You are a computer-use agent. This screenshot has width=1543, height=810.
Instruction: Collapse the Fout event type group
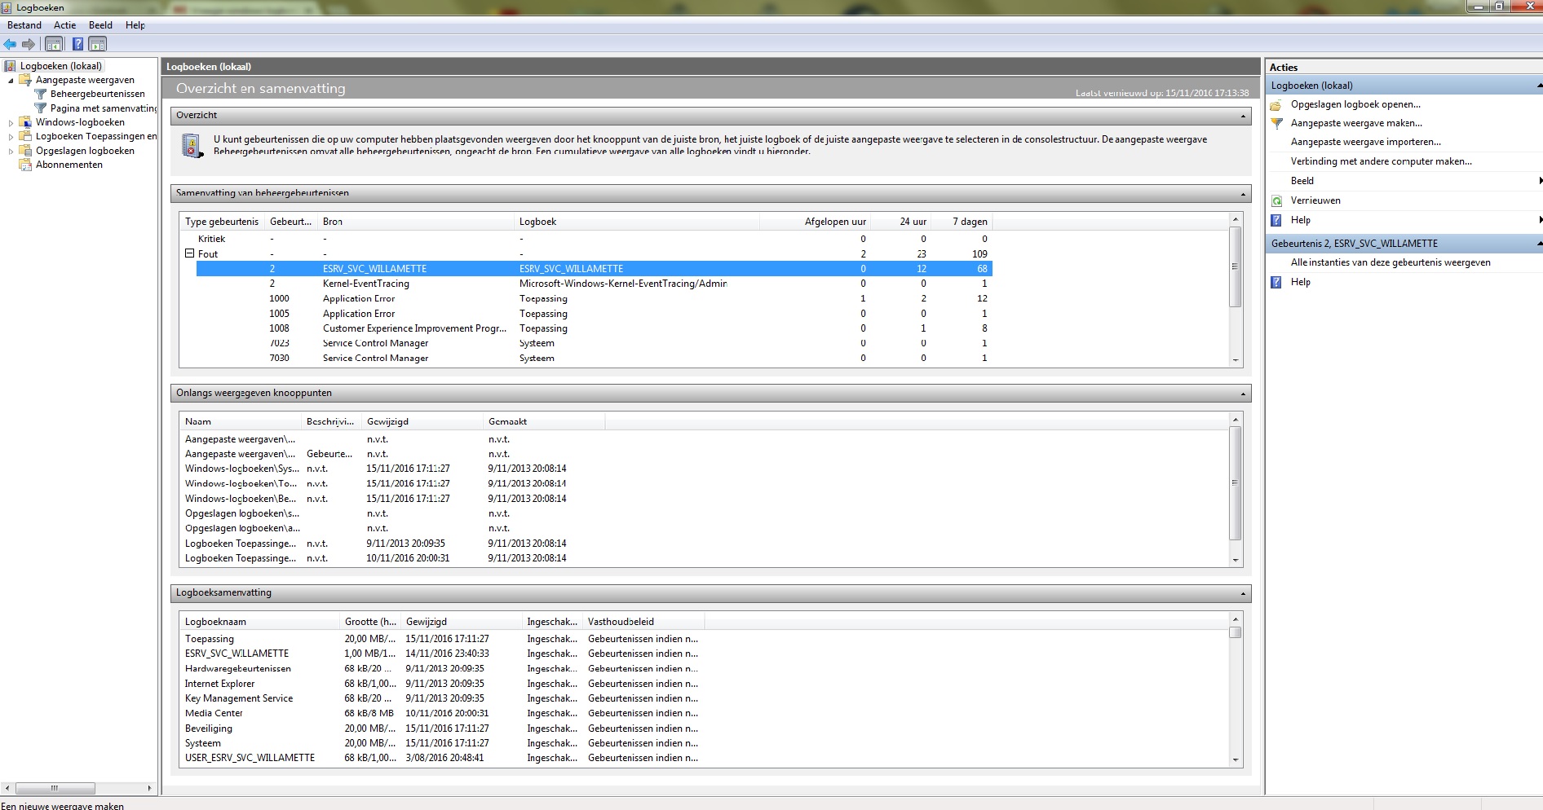189,253
